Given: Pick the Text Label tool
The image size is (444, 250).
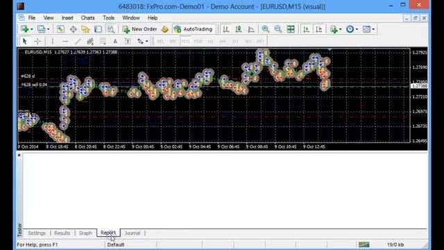Looking at the screenshot, I should [128, 42].
